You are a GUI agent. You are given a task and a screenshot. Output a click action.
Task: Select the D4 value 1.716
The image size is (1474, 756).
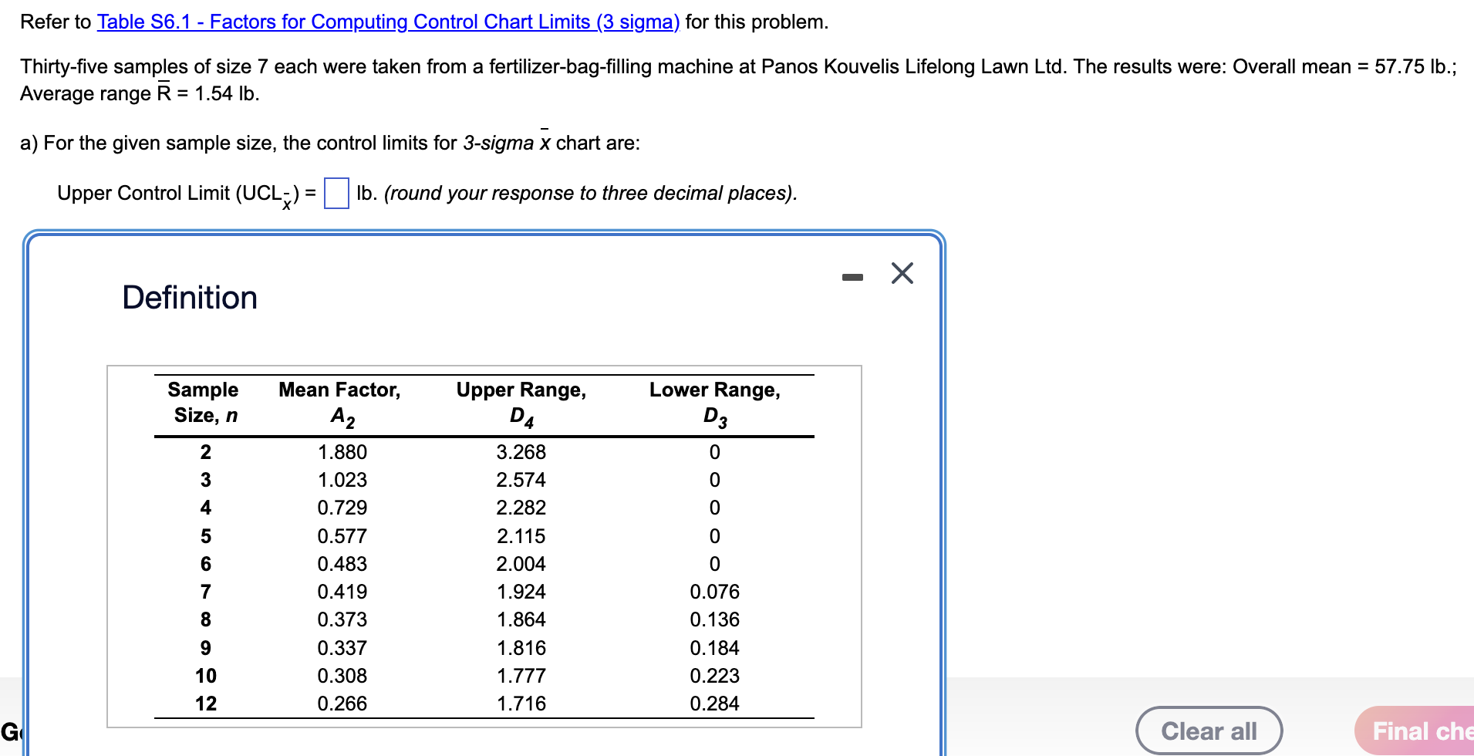(x=521, y=704)
